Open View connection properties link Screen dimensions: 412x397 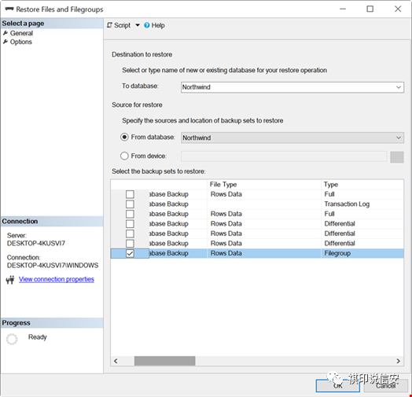pos(57,279)
